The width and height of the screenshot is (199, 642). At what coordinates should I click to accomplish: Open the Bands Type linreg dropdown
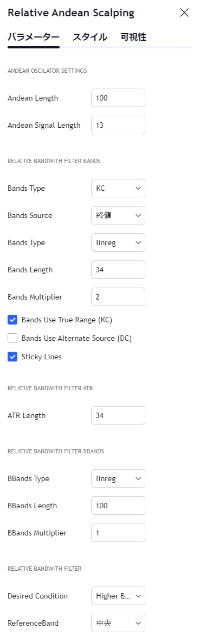click(x=118, y=242)
